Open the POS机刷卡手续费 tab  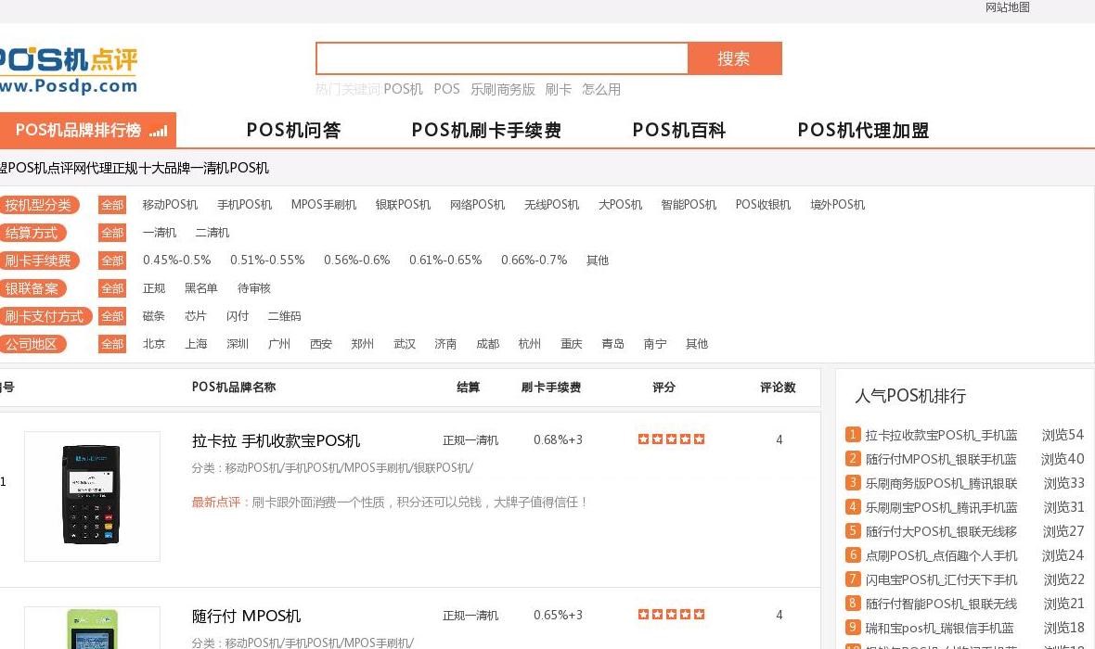pos(486,130)
